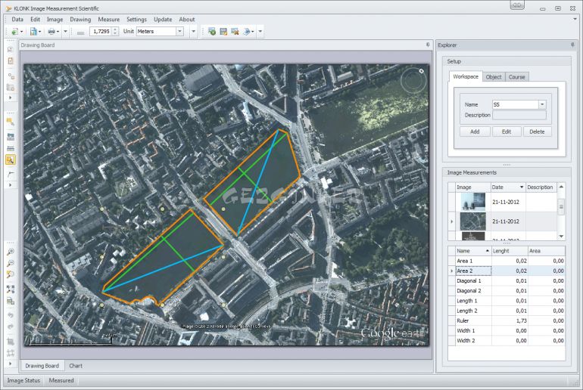The width and height of the screenshot is (583, 390).
Task: Click the import image toolbar icon
Action: [15, 32]
